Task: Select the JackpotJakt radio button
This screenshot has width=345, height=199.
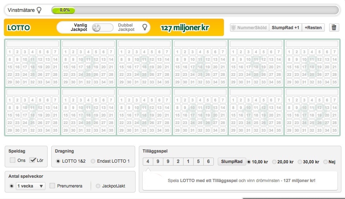Action: pos(98,186)
